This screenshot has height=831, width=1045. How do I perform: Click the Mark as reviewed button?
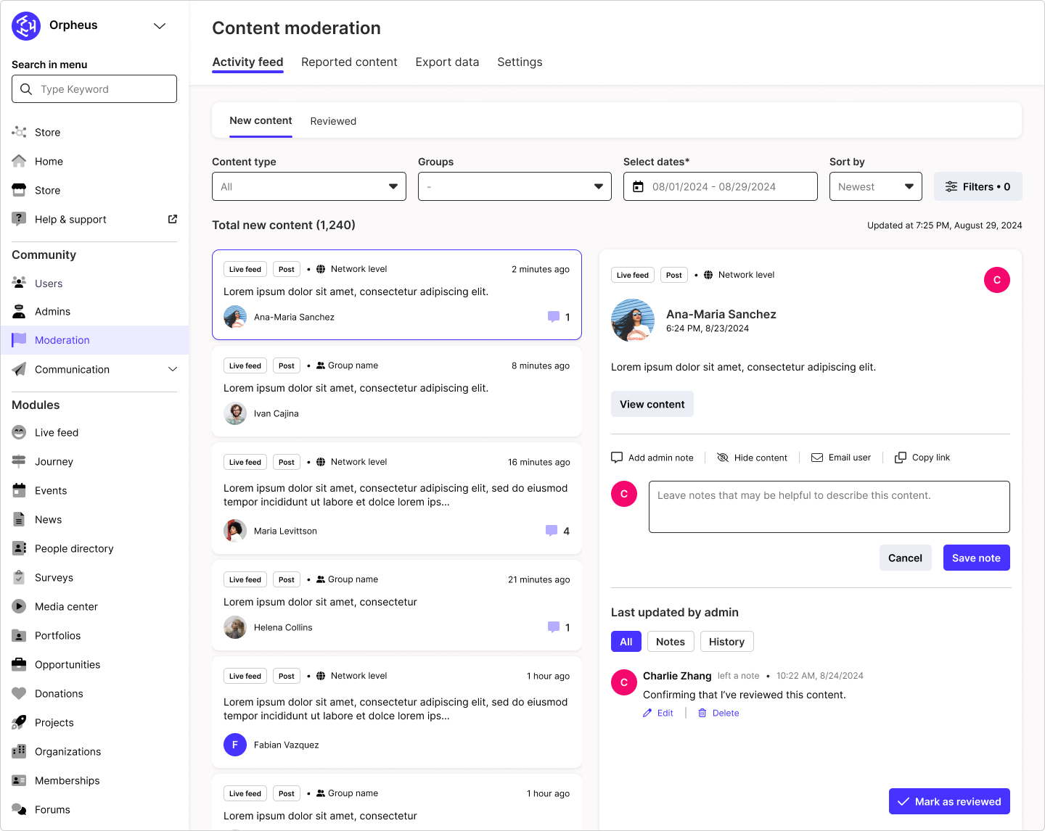[x=949, y=801]
